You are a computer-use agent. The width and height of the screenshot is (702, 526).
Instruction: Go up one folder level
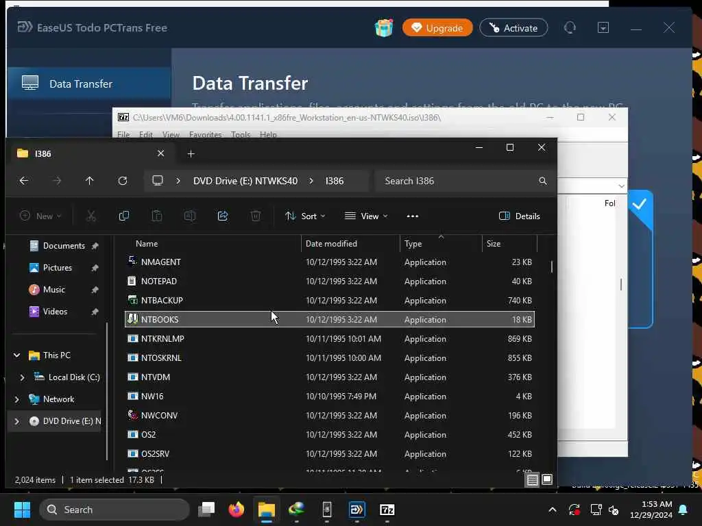(x=90, y=181)
